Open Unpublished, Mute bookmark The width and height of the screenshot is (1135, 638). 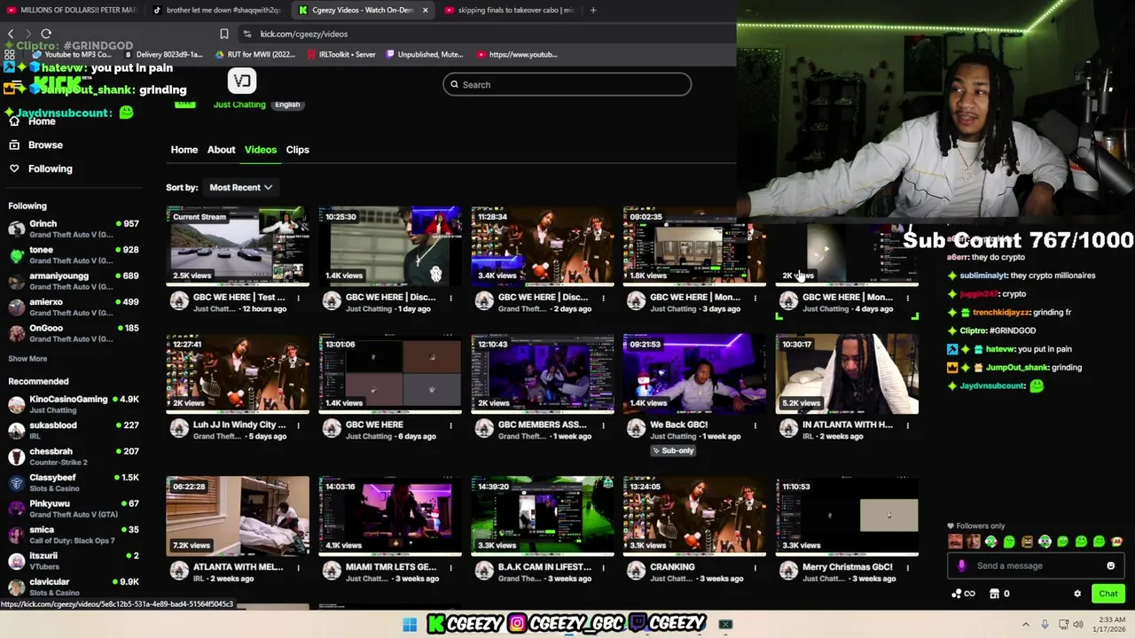click(424, 54)
